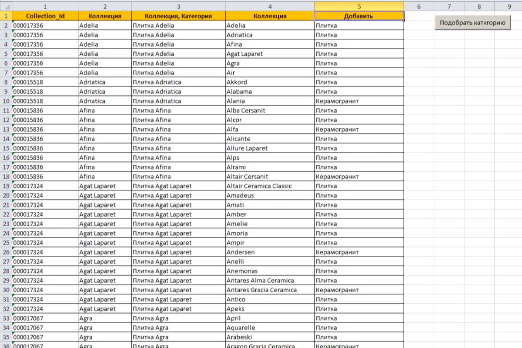
Task: Select column header 1
Action: pos(45,7)
